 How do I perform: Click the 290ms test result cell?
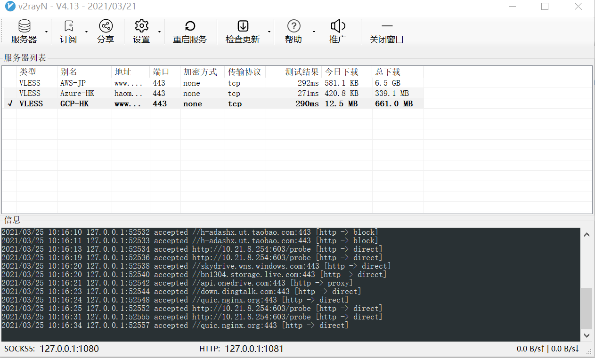307,104
